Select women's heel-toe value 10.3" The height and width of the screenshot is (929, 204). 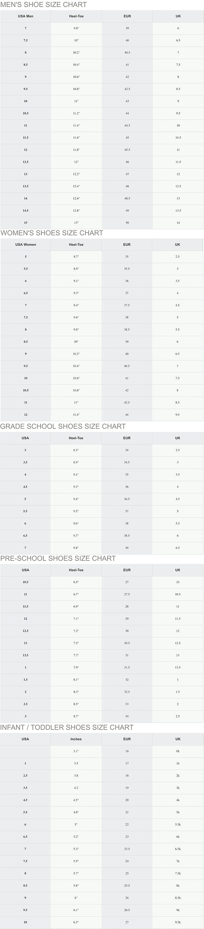(76, 354)
